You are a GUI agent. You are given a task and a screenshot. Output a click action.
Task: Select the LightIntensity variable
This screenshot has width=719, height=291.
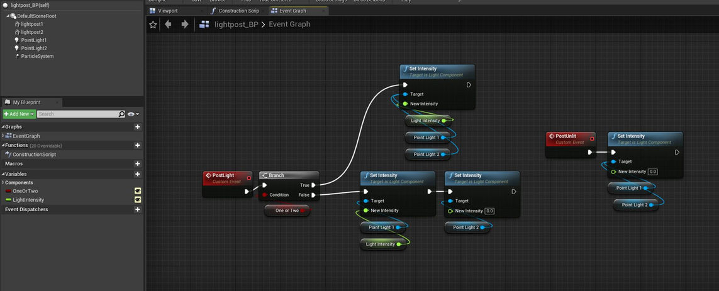point(28,200)
